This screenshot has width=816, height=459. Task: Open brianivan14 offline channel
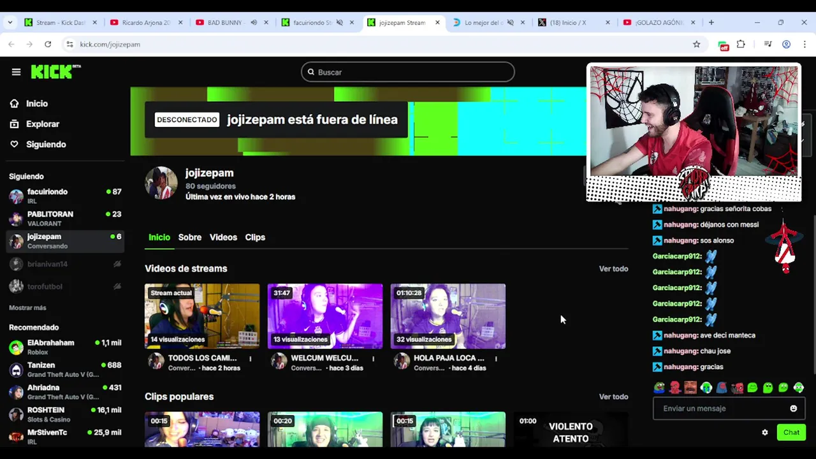tap(65, 264)
